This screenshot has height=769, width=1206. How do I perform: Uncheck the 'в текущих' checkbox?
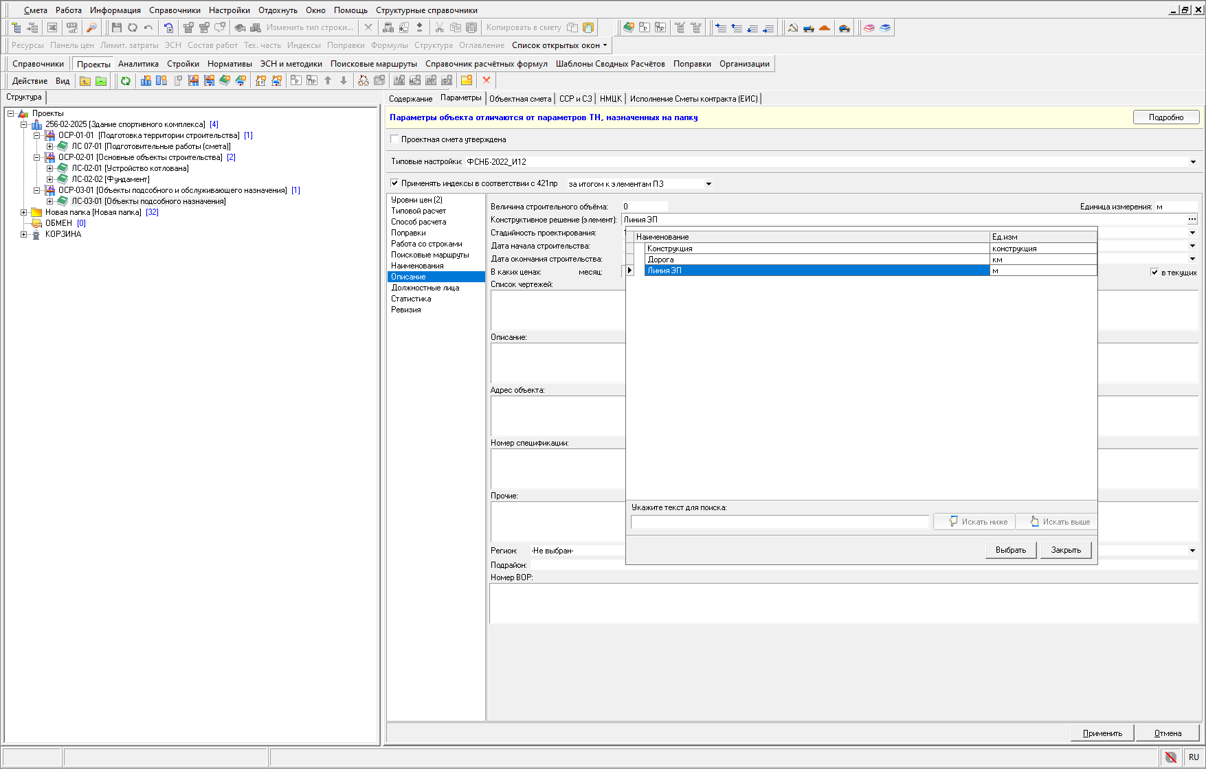click(1154, 273)
